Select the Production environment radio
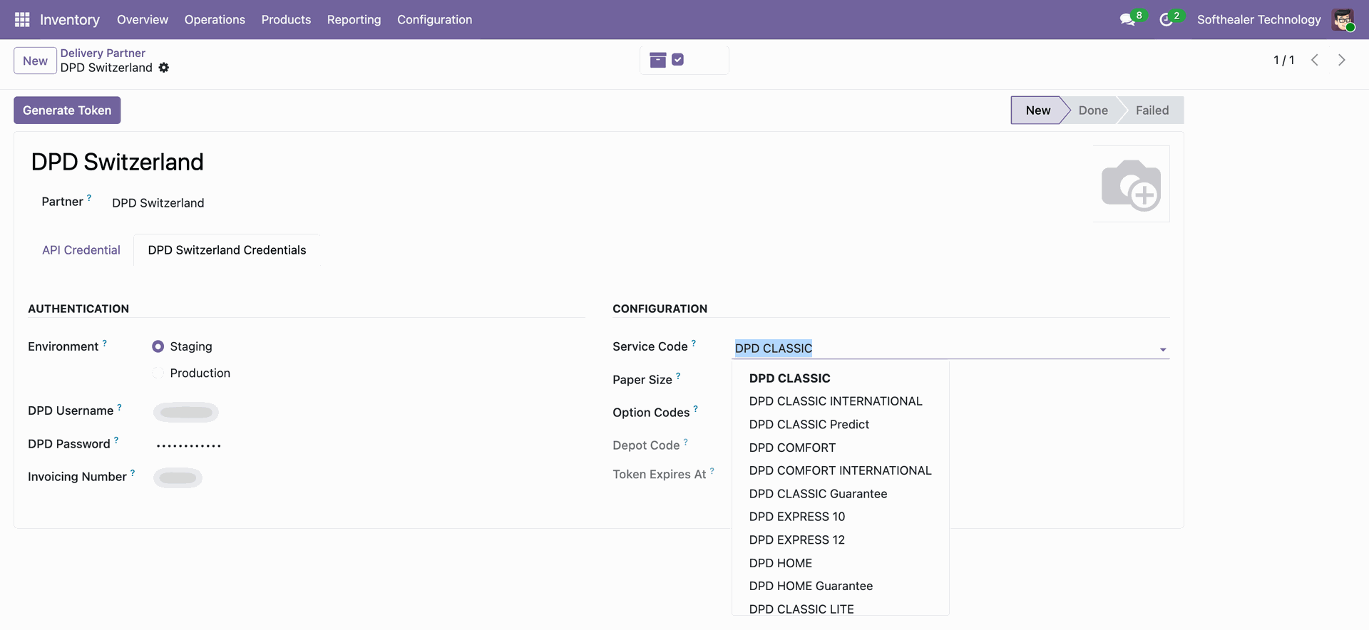Image resolution: width=1369 pixels, height=630 pixels. coord(158,373)
